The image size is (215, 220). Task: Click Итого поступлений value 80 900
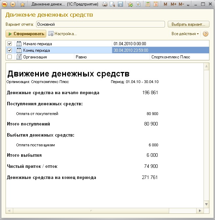(x=151, y=124)
